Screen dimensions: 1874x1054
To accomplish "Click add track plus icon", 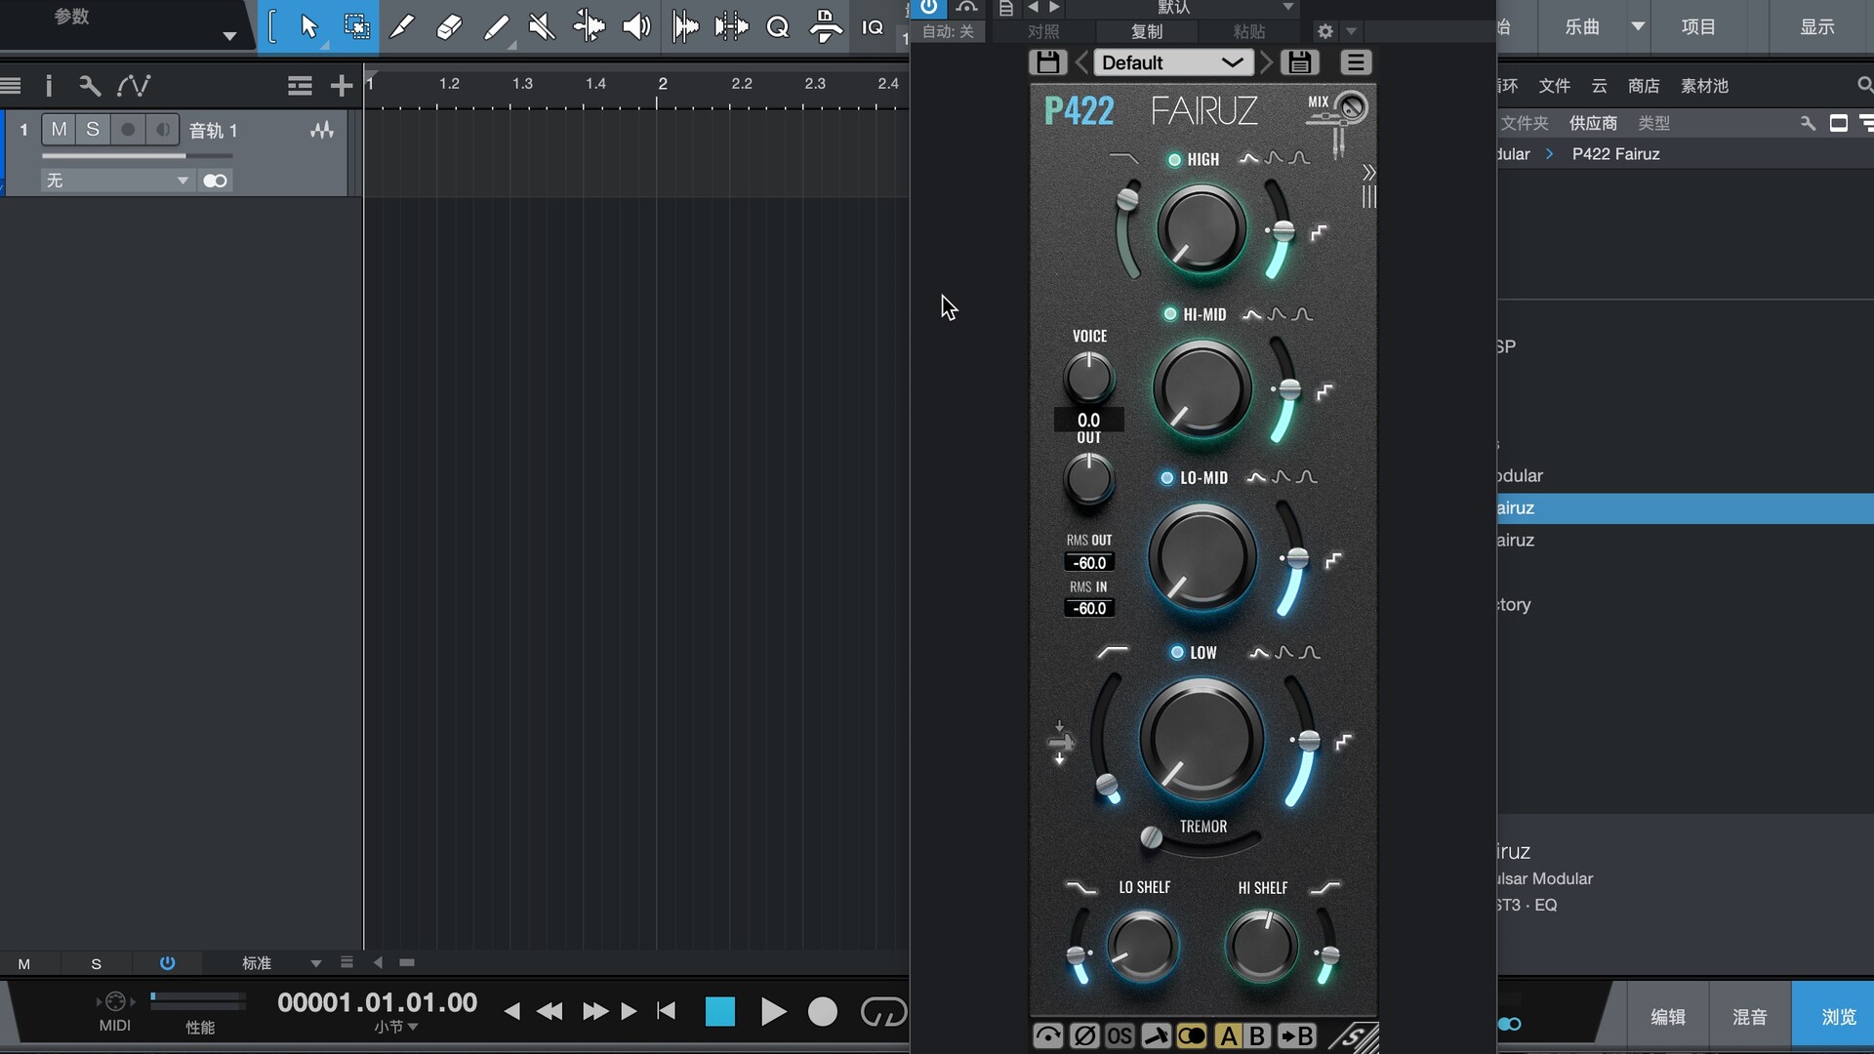I will point(341,86).
